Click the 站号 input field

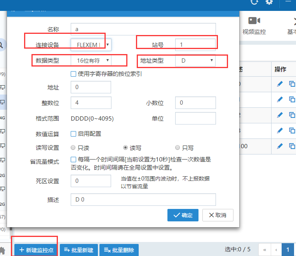click(x=195, y=45)
